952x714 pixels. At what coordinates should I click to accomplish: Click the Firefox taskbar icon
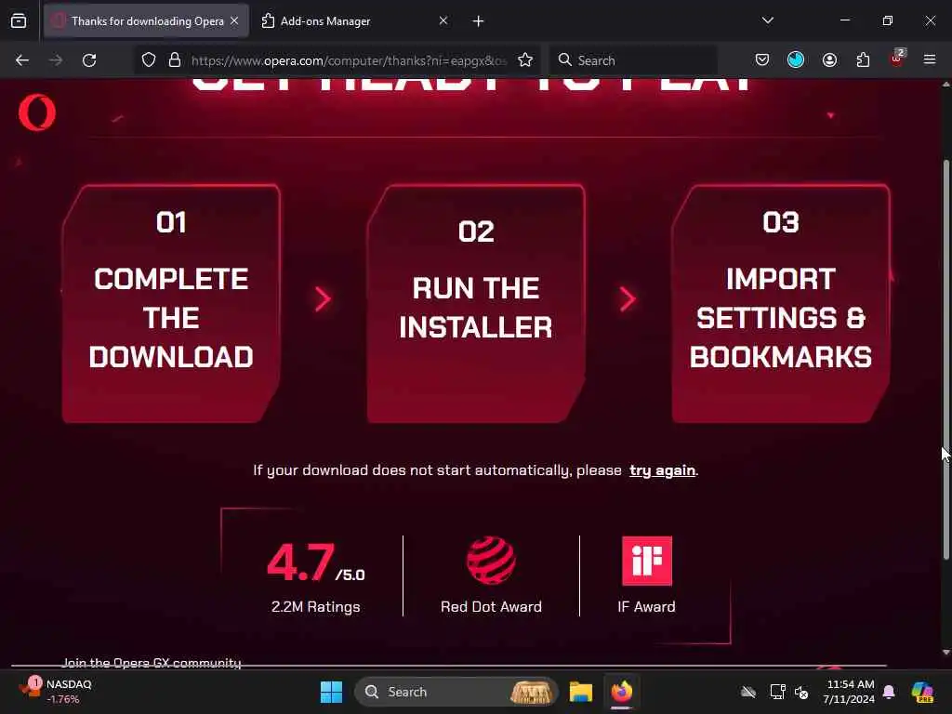(622, 692)
